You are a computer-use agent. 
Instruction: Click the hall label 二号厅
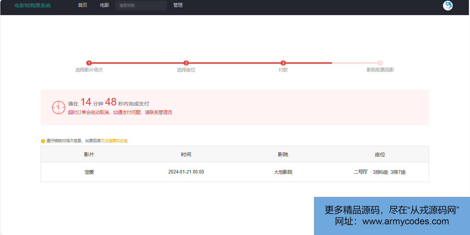pyautogui.click(x=361, y=172)
